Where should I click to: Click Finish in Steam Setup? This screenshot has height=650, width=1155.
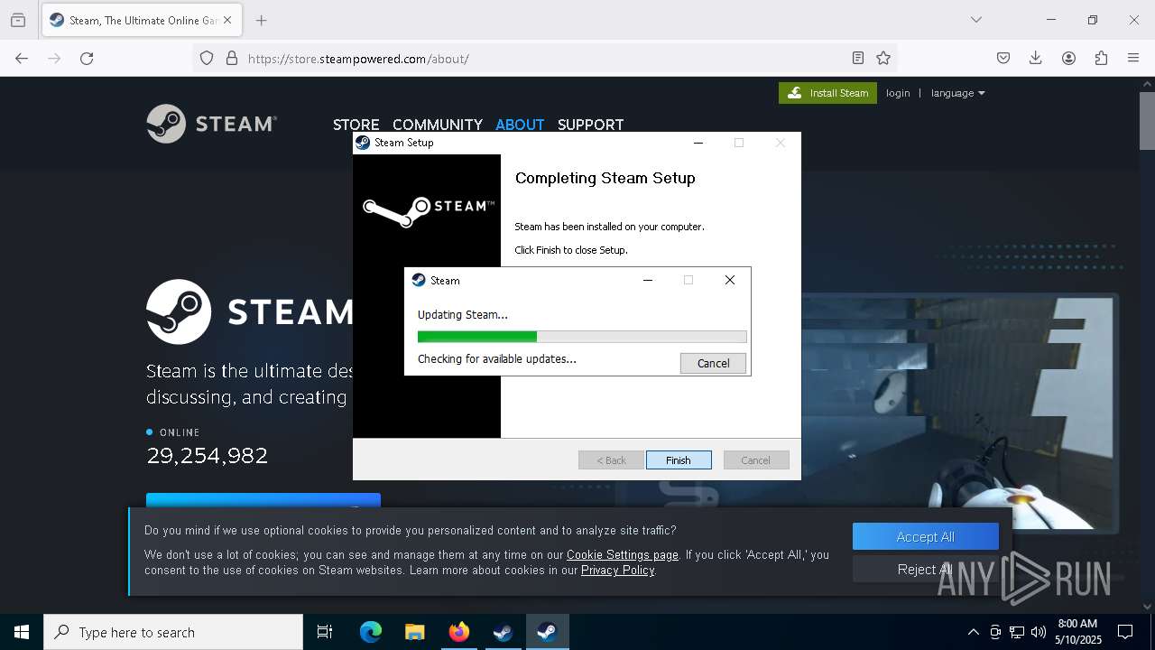click(679, 460)
